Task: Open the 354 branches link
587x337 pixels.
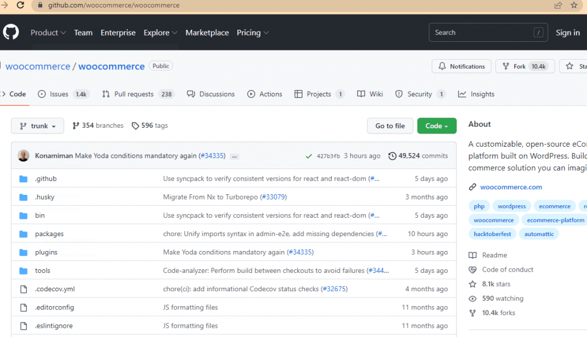Action: pyautogui.click(x=98, y=126)
